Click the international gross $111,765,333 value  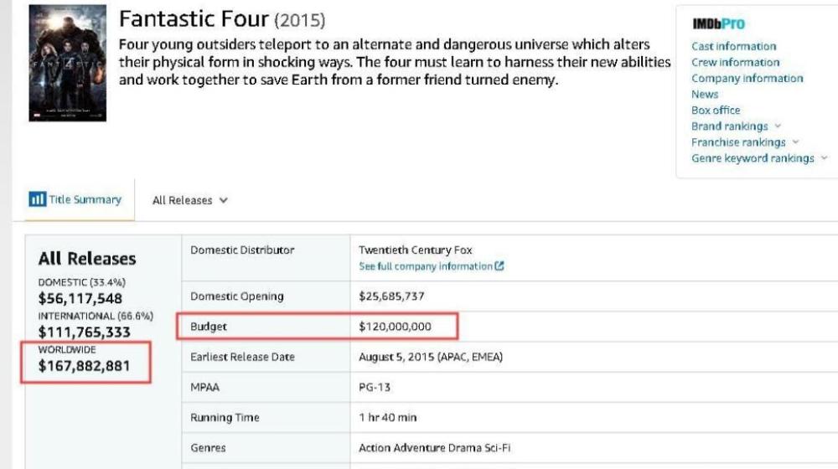84,332
